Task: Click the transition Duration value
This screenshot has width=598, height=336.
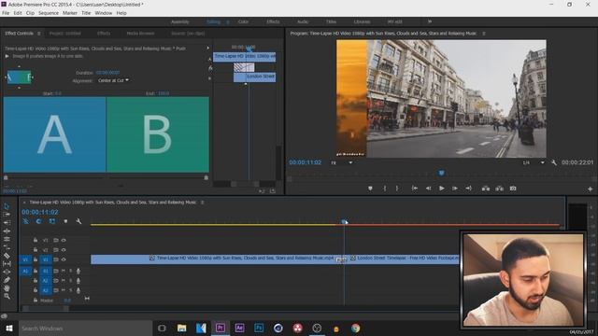Action: pyautogui.click(x=107, y=73)
